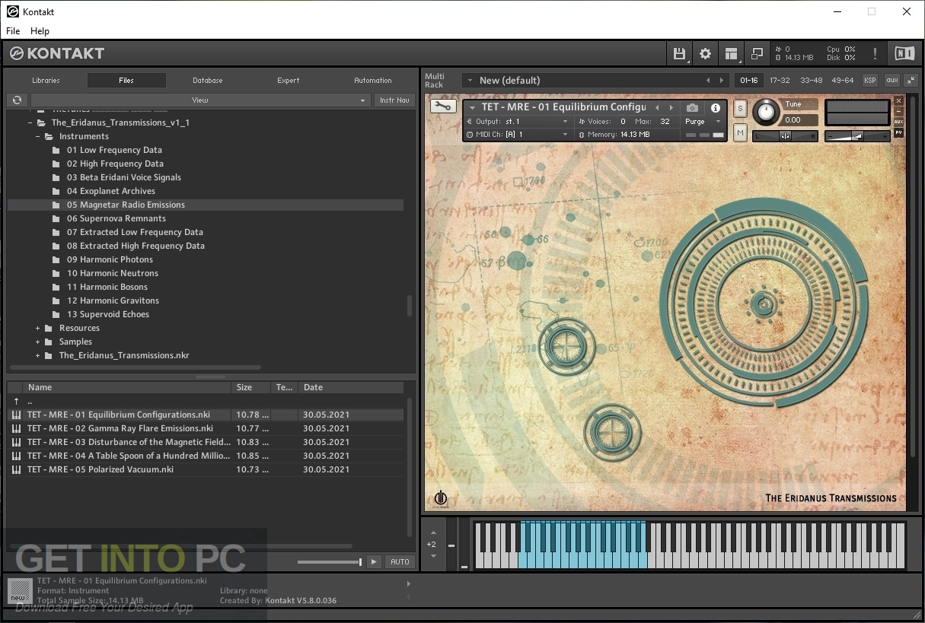
Task: Adjust the instrument volume slider
Action: tap(857, 136)
